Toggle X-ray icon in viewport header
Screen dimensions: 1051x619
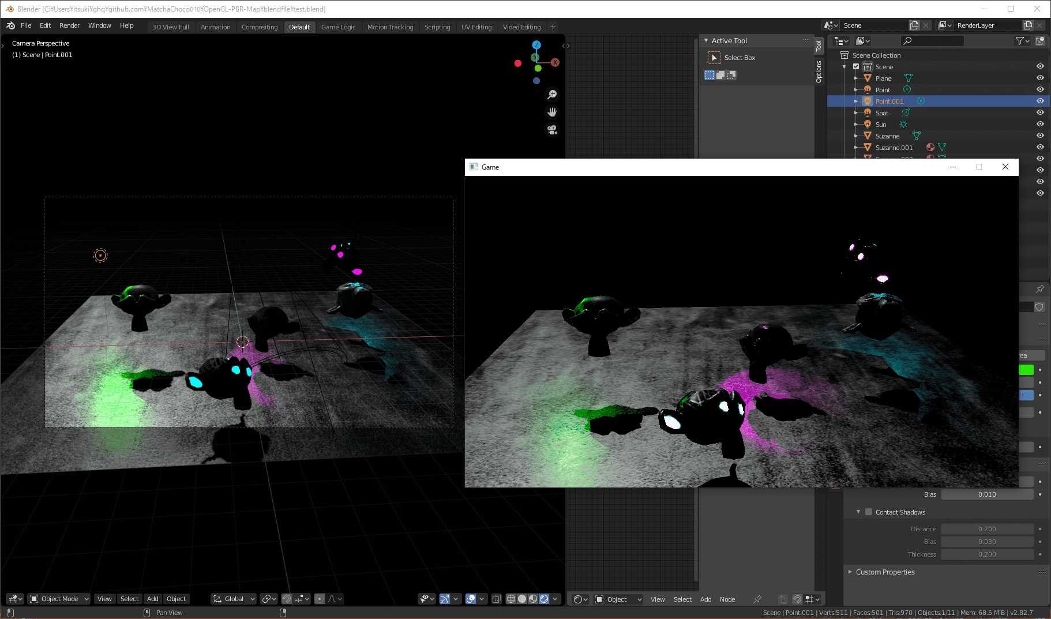(496, 599)
